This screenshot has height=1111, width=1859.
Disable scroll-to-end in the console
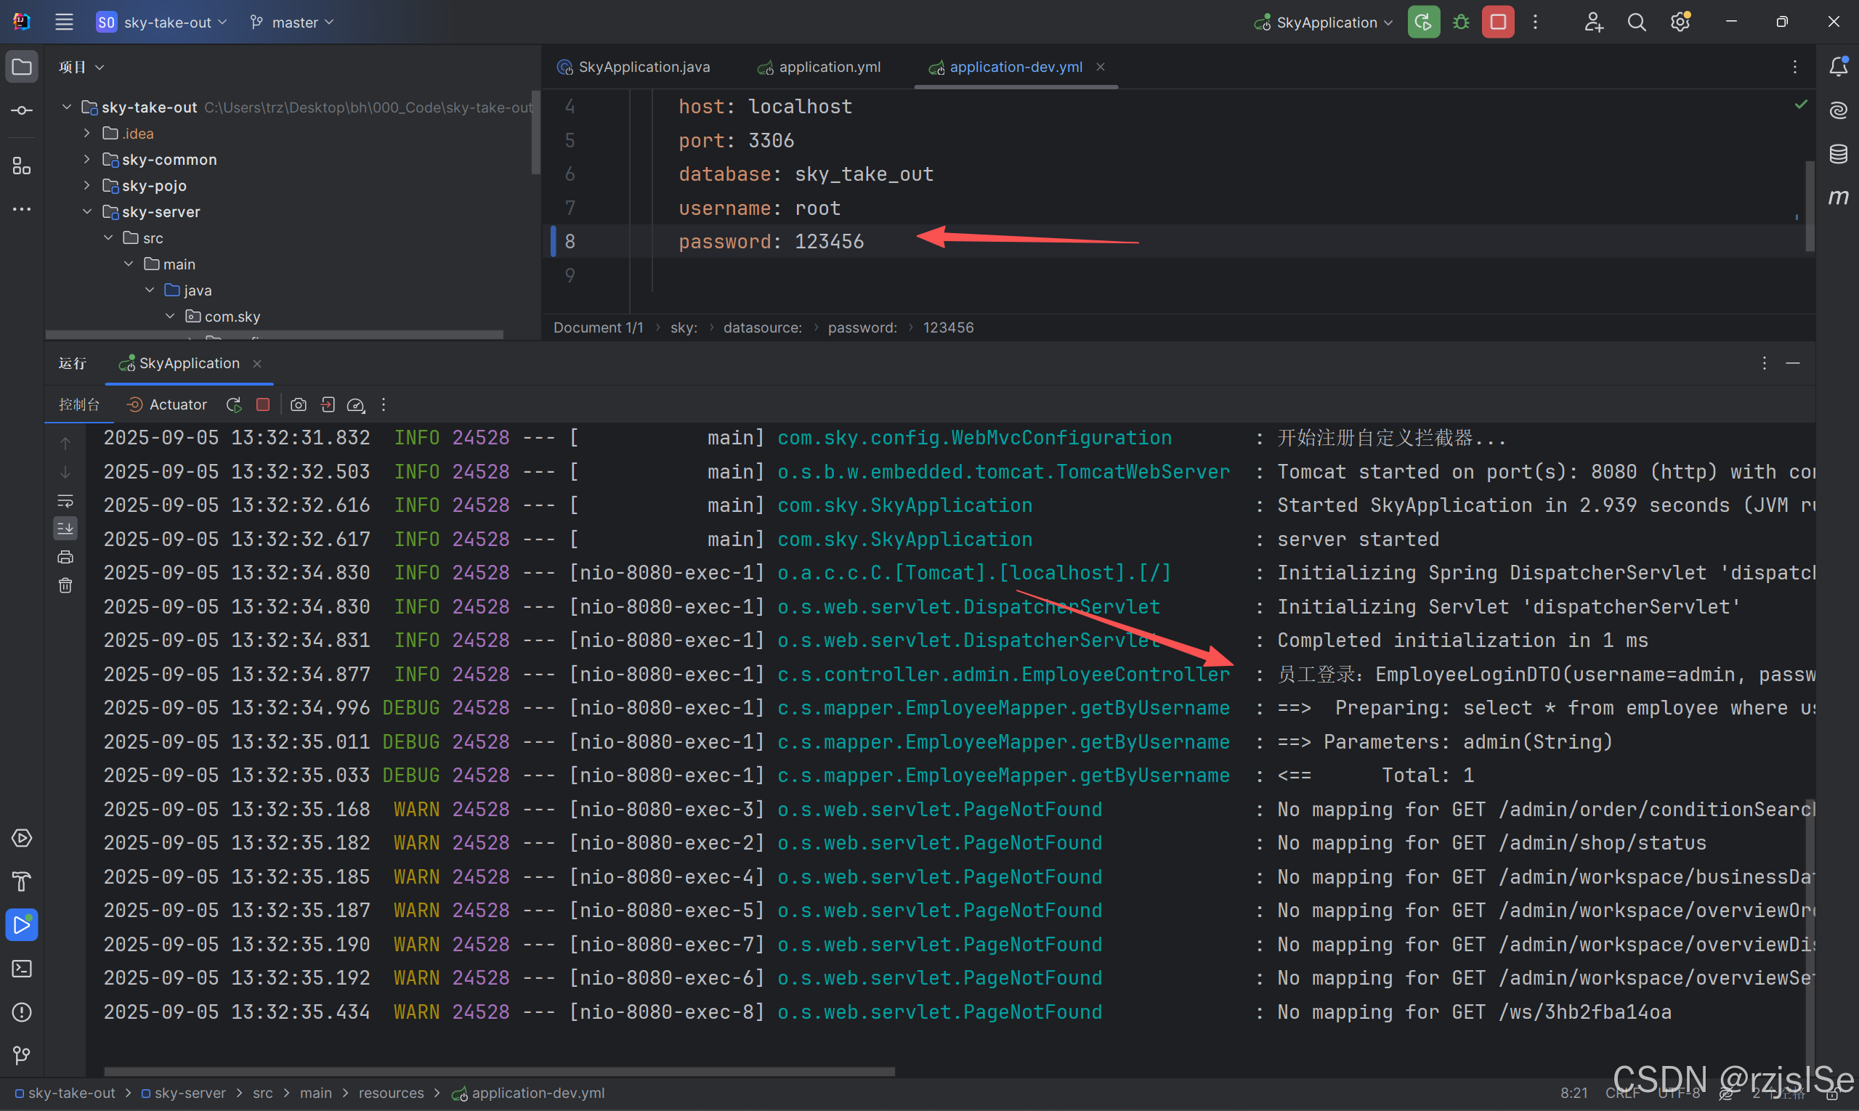point(65,528)
